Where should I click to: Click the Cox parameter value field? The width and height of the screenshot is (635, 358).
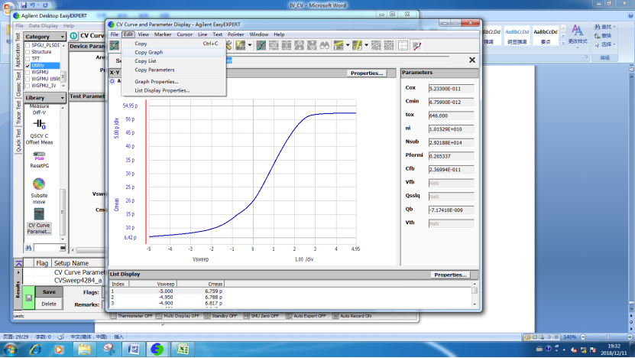coord(451,89)
